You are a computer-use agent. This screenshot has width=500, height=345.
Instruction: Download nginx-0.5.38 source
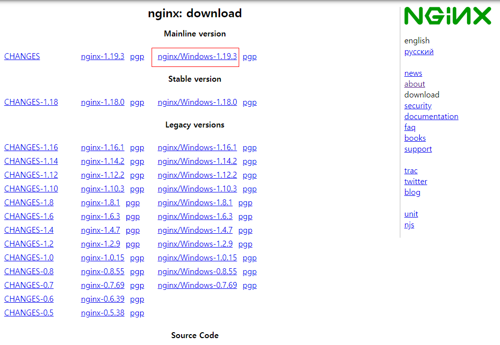click(103, 313)
